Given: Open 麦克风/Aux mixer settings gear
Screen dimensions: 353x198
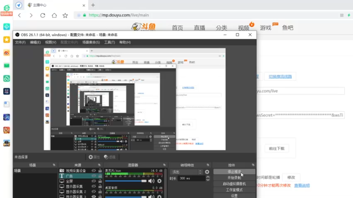Looking at the screenshot, I should (159, 181).
